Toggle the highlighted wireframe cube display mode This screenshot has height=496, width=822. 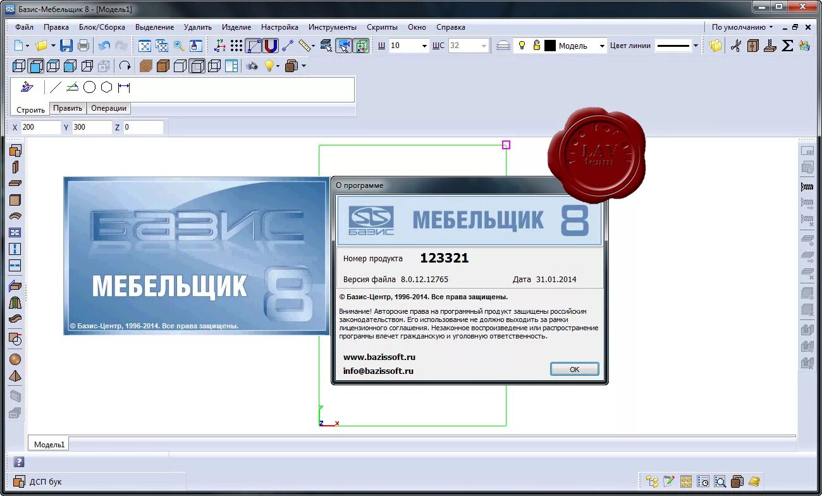pos(197,66)
